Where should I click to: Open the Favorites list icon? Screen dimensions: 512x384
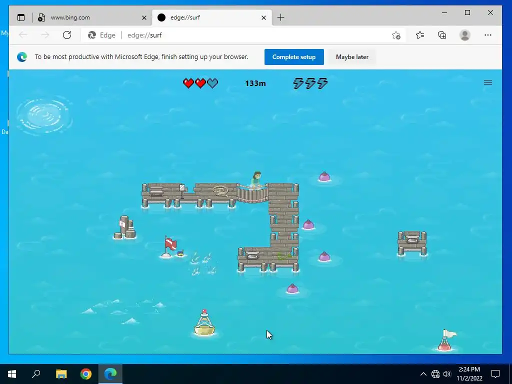point(420,35)
